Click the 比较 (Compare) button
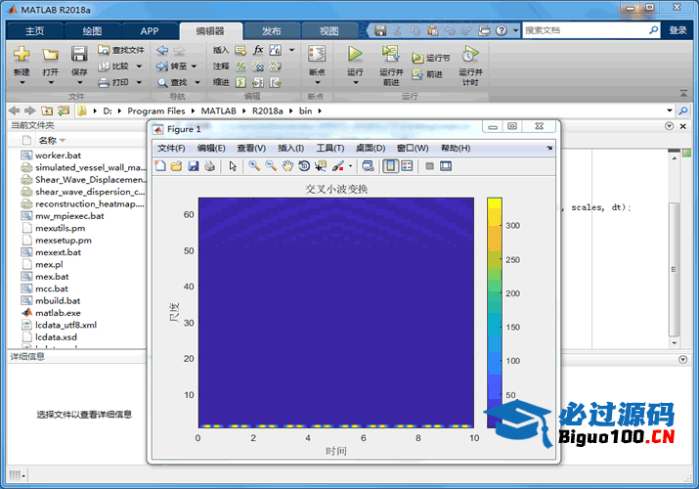The width and height of the screenshot is (699, 489). pyautogui.click(x=114, y=66)
